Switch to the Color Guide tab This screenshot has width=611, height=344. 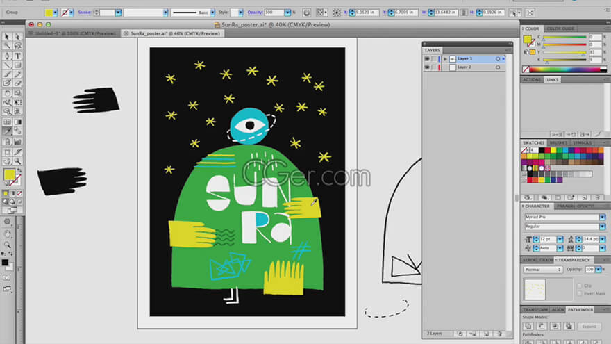(560, 29)
